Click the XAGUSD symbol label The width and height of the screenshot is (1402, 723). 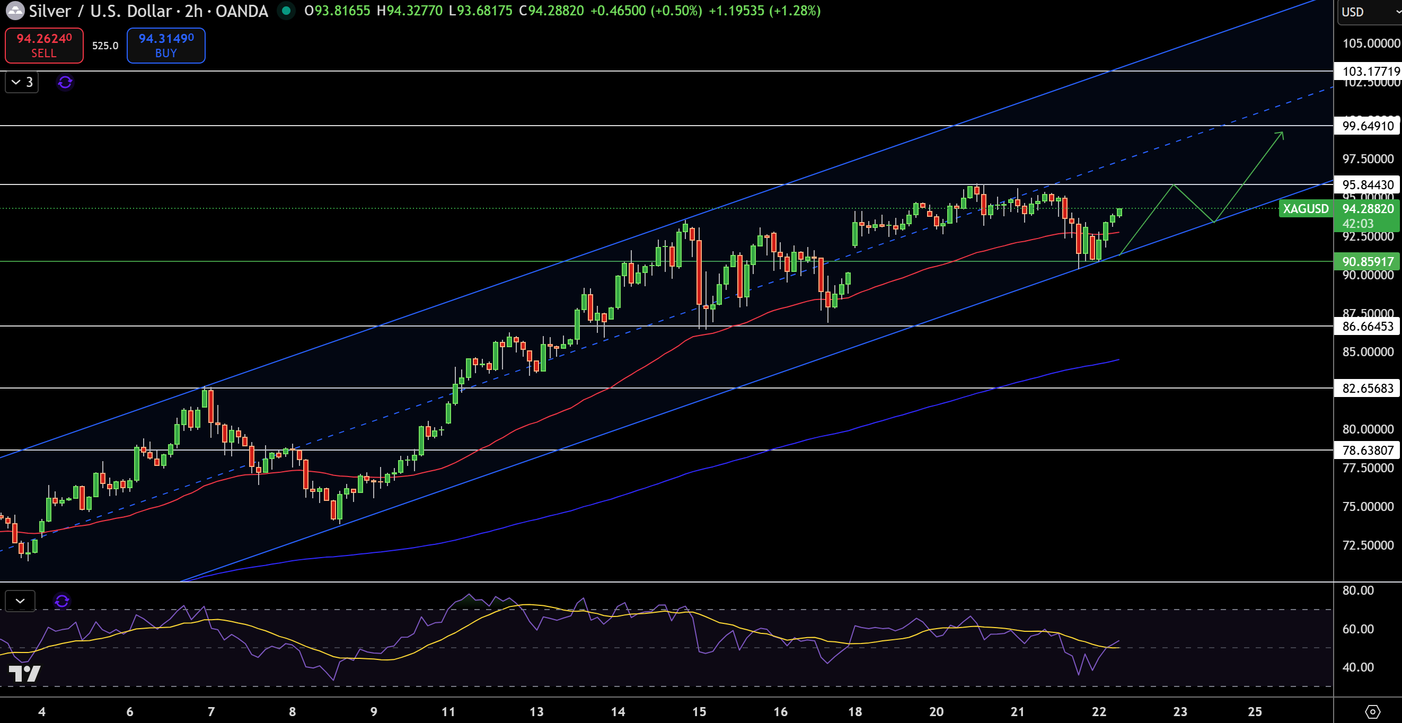[x=1306, y=208]
